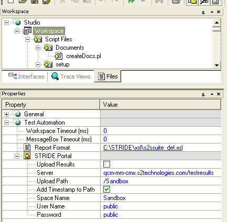Image resolution: width=227 pixels, height=222 pixels.
Task: Click the Value column header
Action: [x=160, y=105]
